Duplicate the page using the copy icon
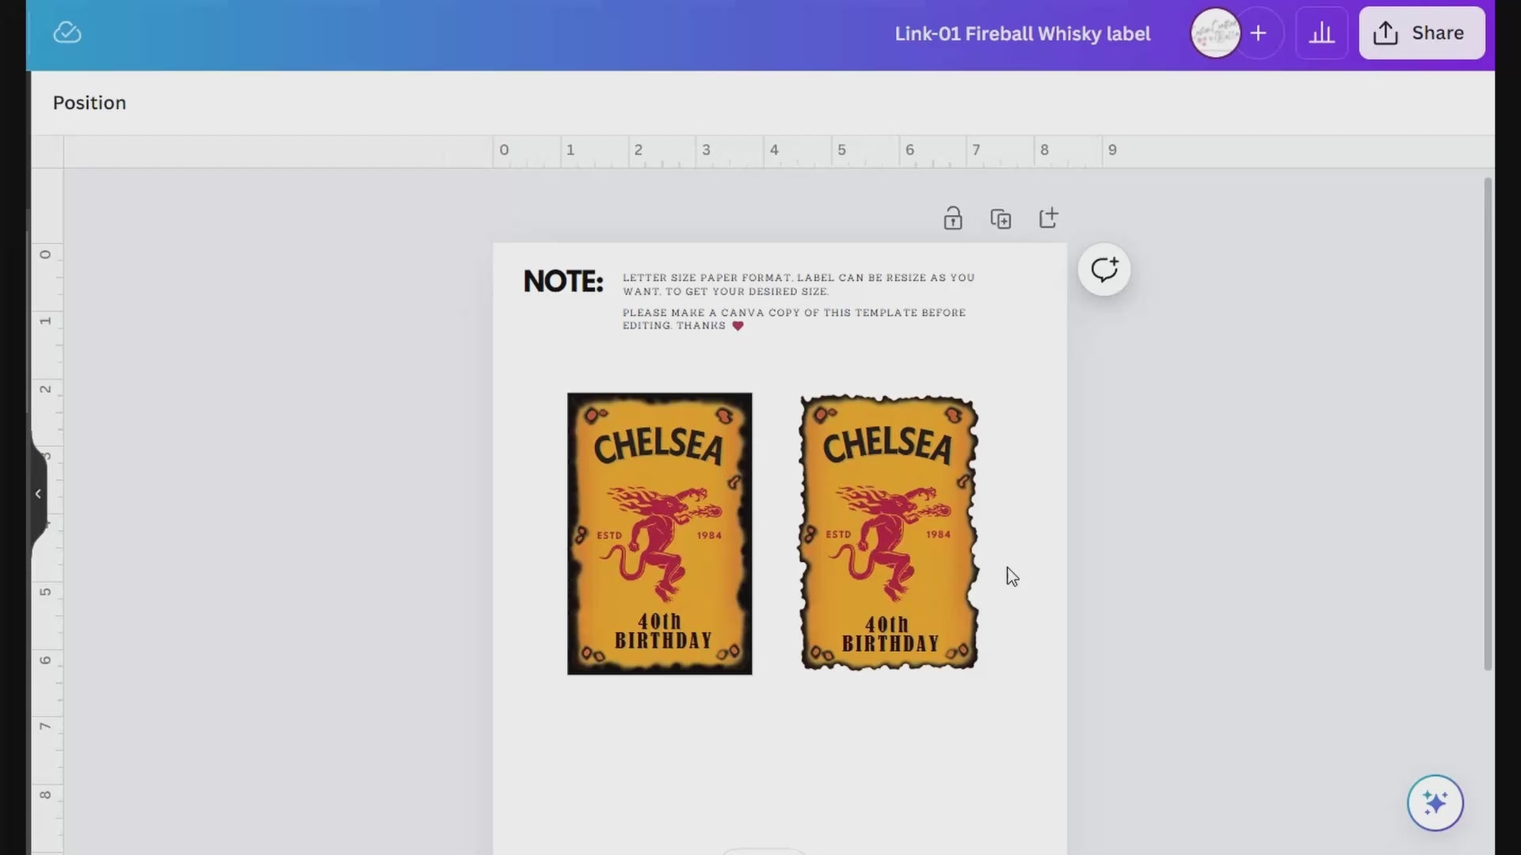Viewport: 1521px width, 855px height. (x=1001, y=218)
